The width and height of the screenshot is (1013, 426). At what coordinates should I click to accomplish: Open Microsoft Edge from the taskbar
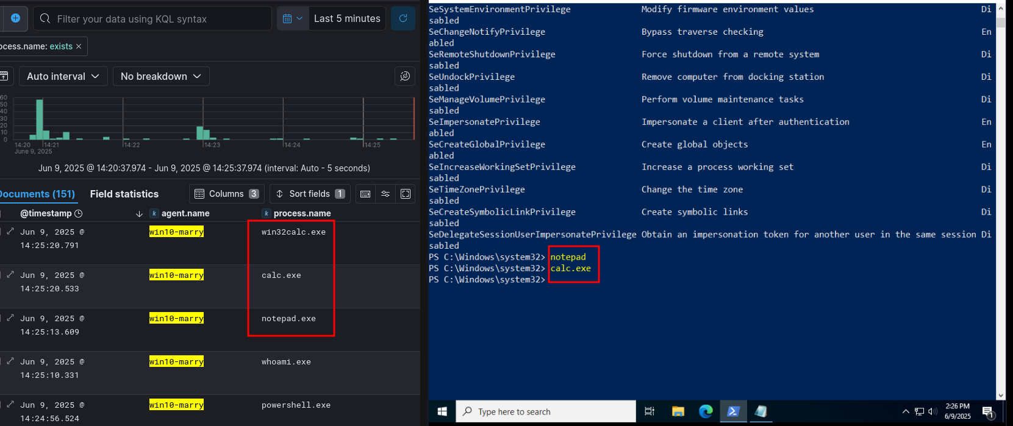click(706, 411)
